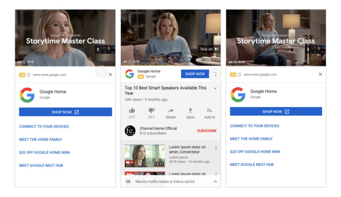The image size is (341, 197).
Task: Click the yellow Ad badge in the right mockup
Action: [x=233, y=75]
